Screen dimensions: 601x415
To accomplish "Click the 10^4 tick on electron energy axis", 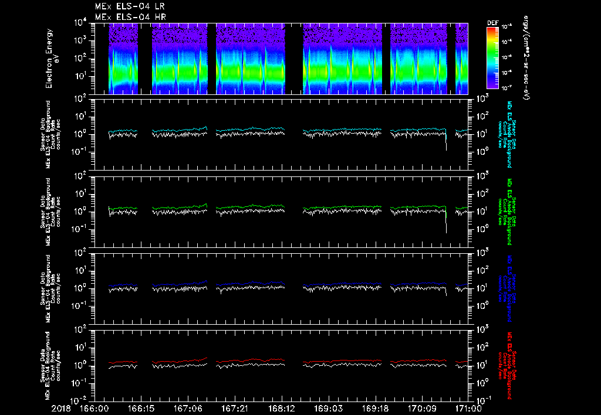I will (x=80, y=23).
